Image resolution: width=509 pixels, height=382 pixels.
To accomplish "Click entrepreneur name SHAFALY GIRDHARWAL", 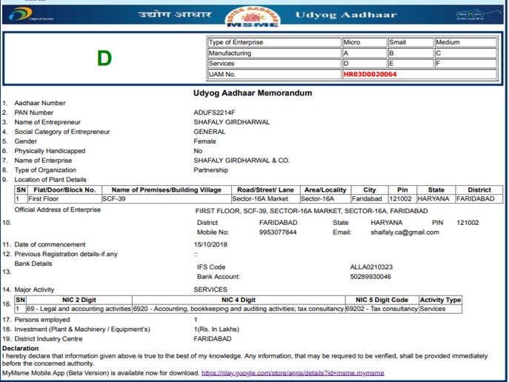I will tap(231, 122).
